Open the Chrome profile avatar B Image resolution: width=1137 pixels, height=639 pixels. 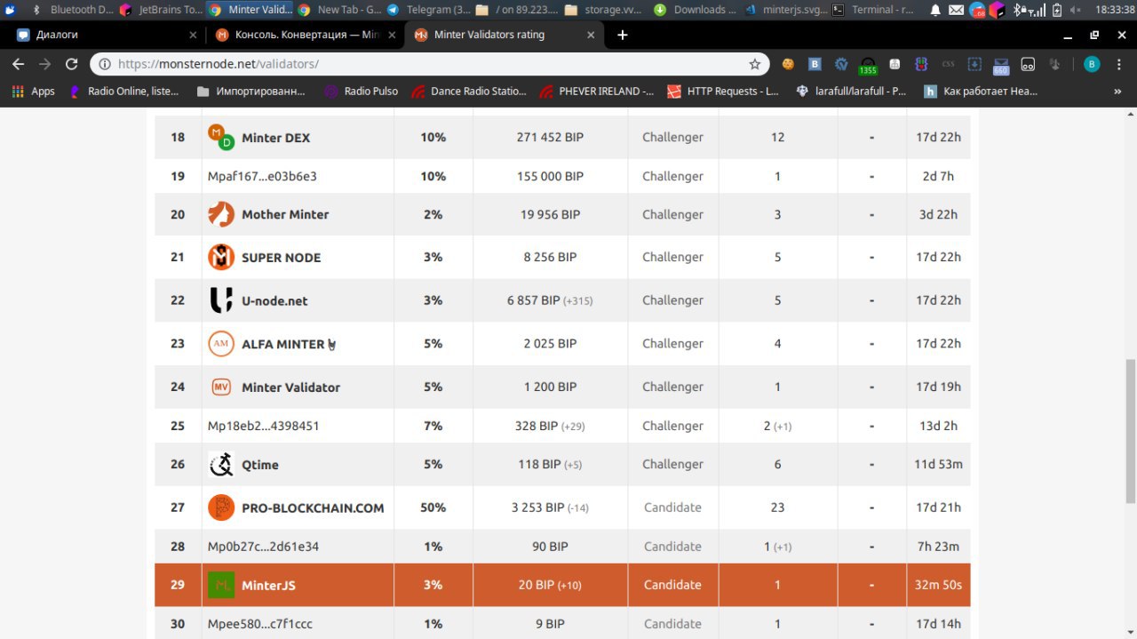coord(1092,64)
